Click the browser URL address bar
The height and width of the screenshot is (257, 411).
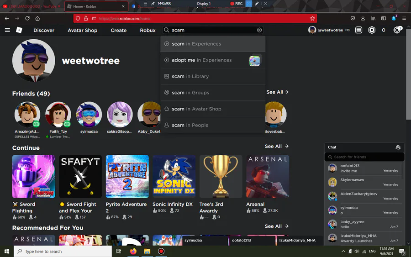pyautogui.click(x=195, y=18)
